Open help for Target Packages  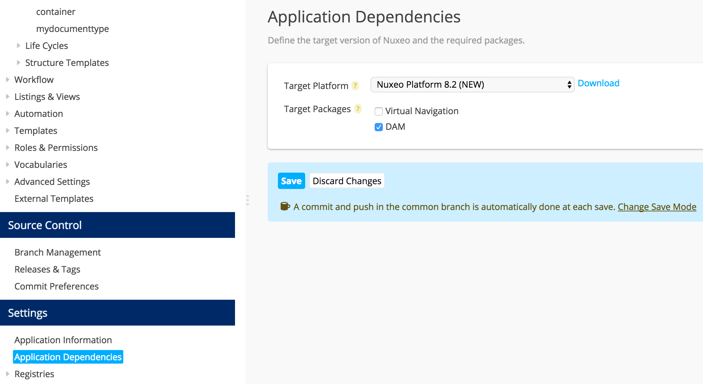point(358,109)
